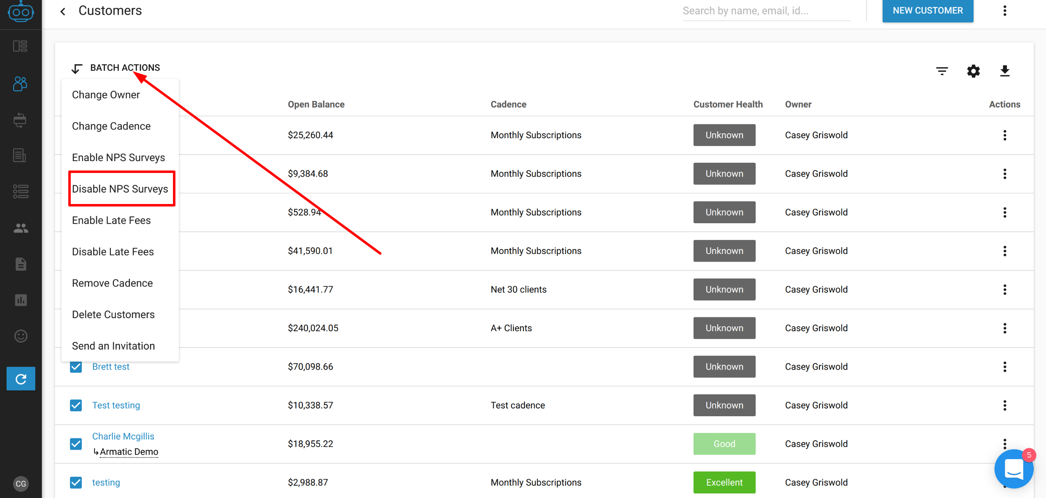Open actions menu for Brett test row
Screen dimensions: 1046x498
point(1005,367)
